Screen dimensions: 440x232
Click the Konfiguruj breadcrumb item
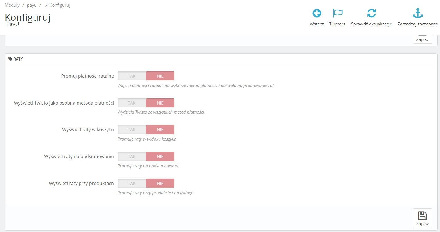coord(60,5)
